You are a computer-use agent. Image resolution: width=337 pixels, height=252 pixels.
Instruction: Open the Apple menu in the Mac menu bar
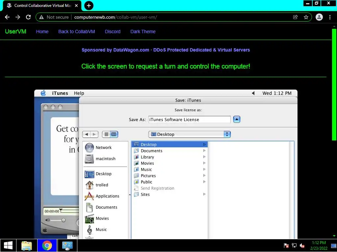(43, 93)
